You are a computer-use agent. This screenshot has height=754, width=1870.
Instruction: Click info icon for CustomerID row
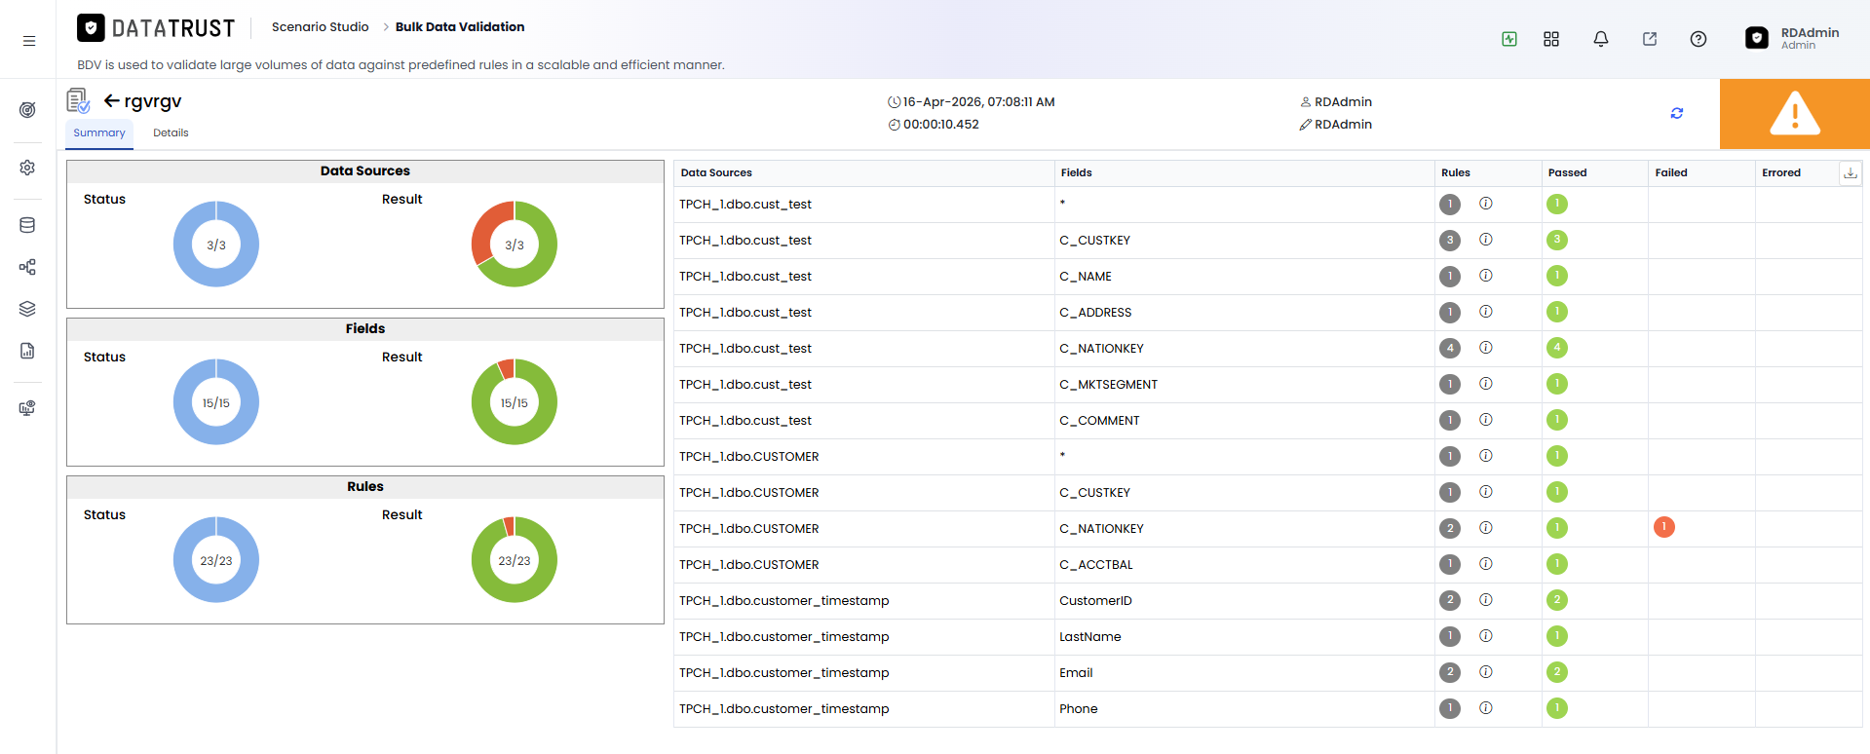coord(1486,600)
